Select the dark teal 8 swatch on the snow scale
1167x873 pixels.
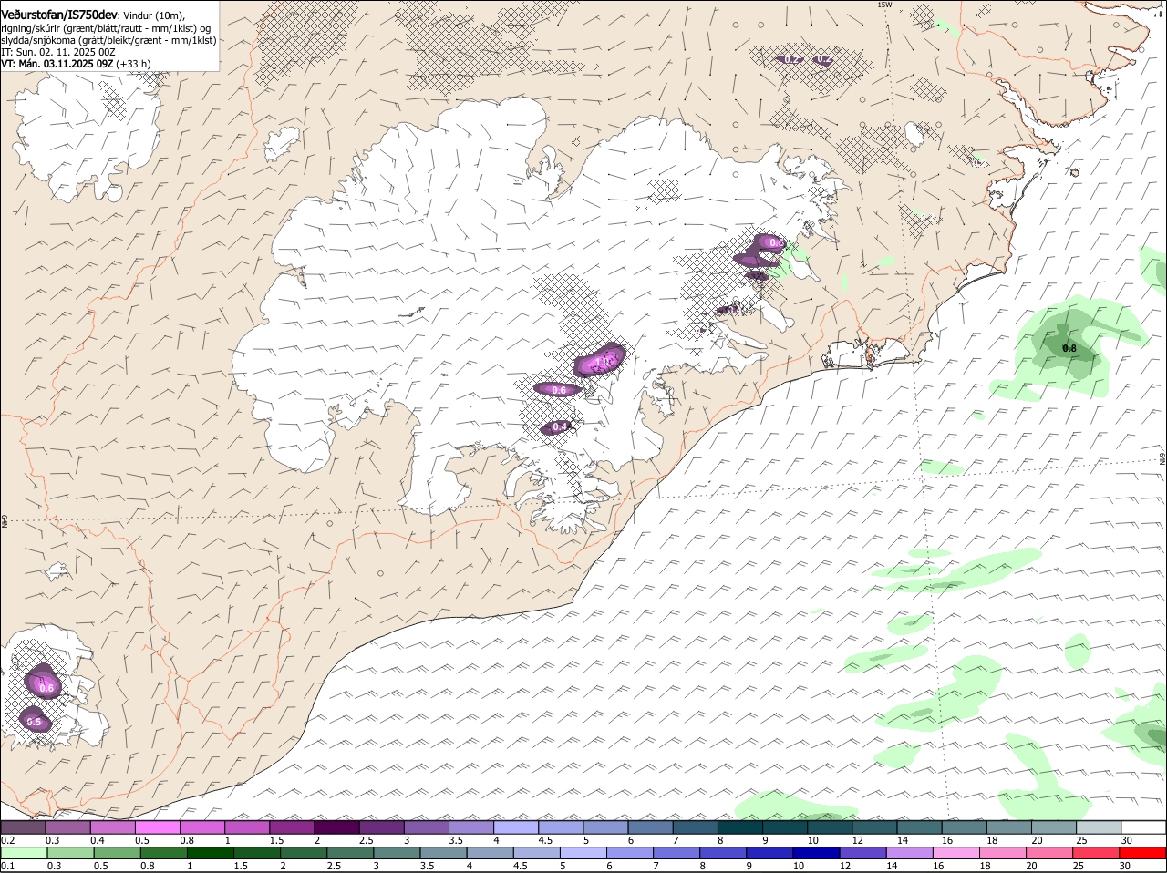tap(739, 827)
